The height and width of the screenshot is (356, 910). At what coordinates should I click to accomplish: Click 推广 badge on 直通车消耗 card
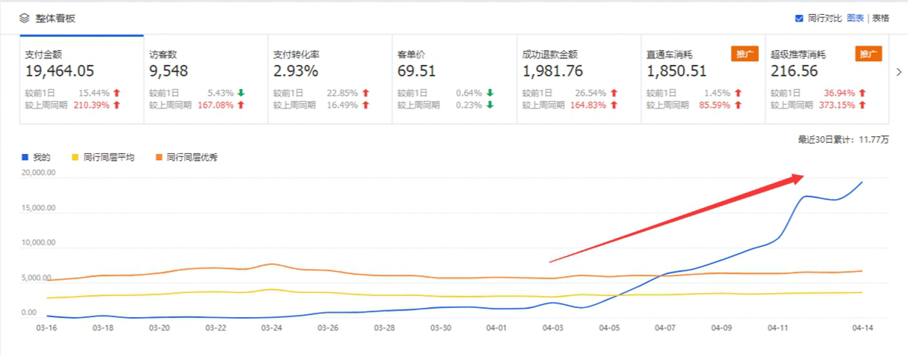click(744, 54)
